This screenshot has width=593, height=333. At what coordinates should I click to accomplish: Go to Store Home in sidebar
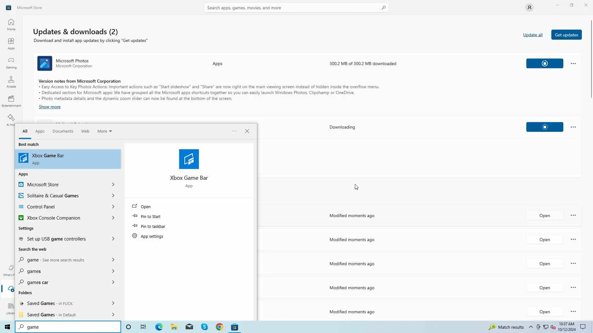tap(11, 24)
